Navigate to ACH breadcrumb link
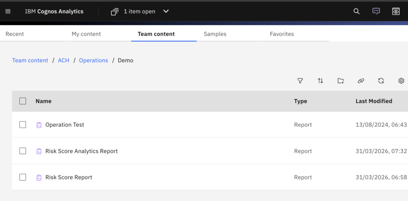The image size is (408, 201). point(63,60)
